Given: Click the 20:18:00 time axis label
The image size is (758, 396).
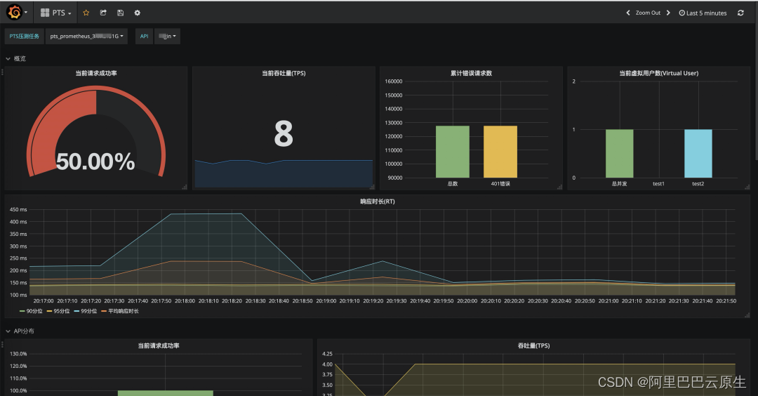Looking at the screenshot, I should (x=185, y=301).
